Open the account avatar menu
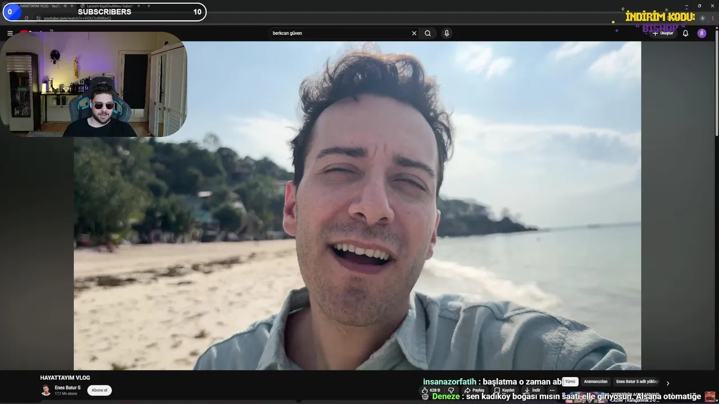The height and width of the screenshot is (404, 719). pos(702,33)
